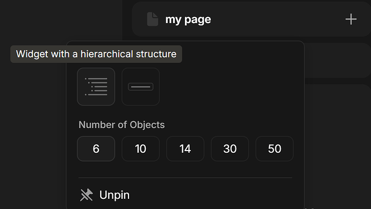
Task: Click the crossed-out pin icon
Action: click(87, 195)
